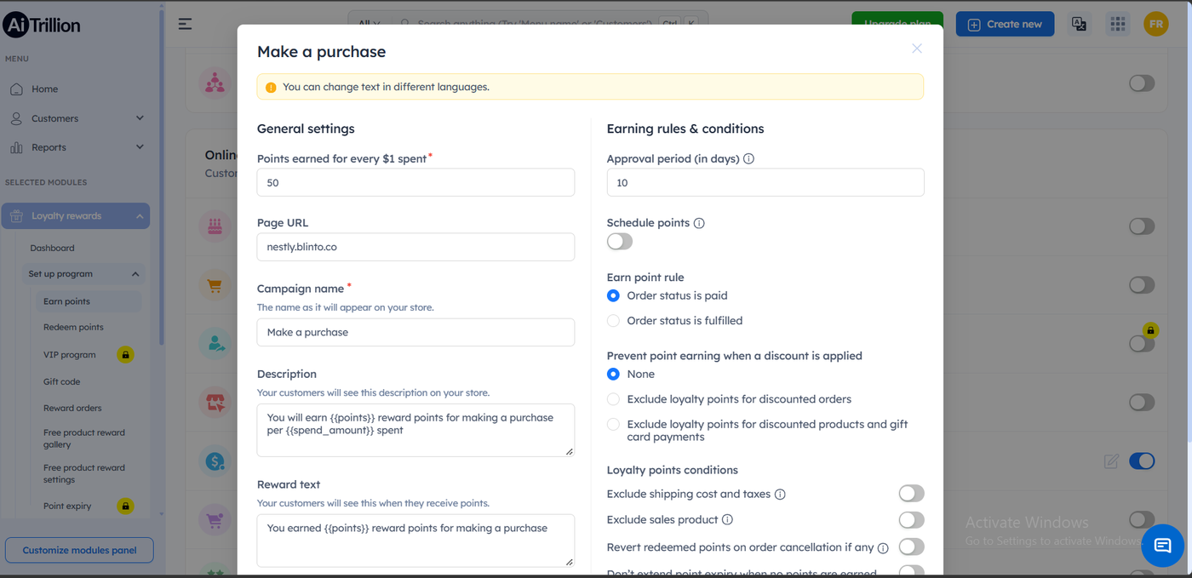This screenshot has height=578, width=1192.
Task: Click the Customers sidebar icon
Action: pos(16,118)
